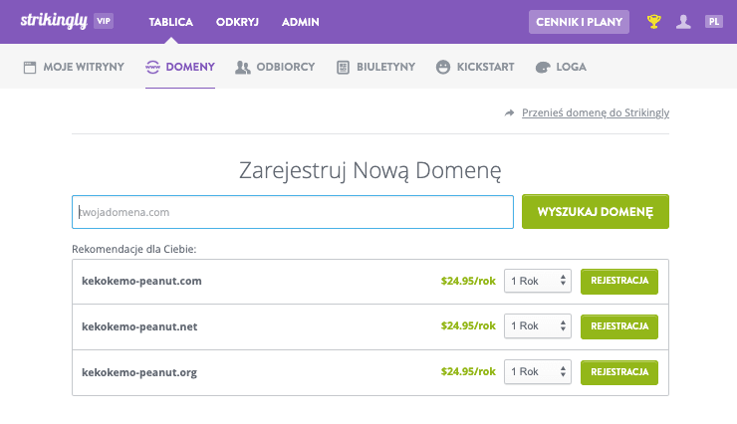Click the $24.95/rok price for kekokemo-peanut.com
This screenshot has height=424, width=737.
click(x=468, y=281)
